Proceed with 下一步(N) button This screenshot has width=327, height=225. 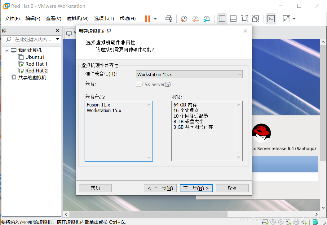[x=196, y=188]
